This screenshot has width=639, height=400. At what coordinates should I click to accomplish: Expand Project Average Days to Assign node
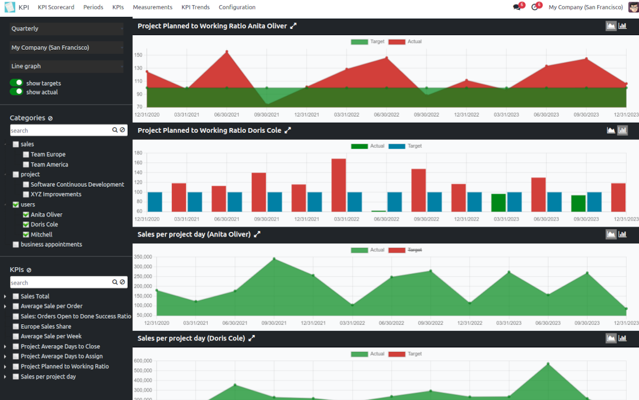coord(5,356)
